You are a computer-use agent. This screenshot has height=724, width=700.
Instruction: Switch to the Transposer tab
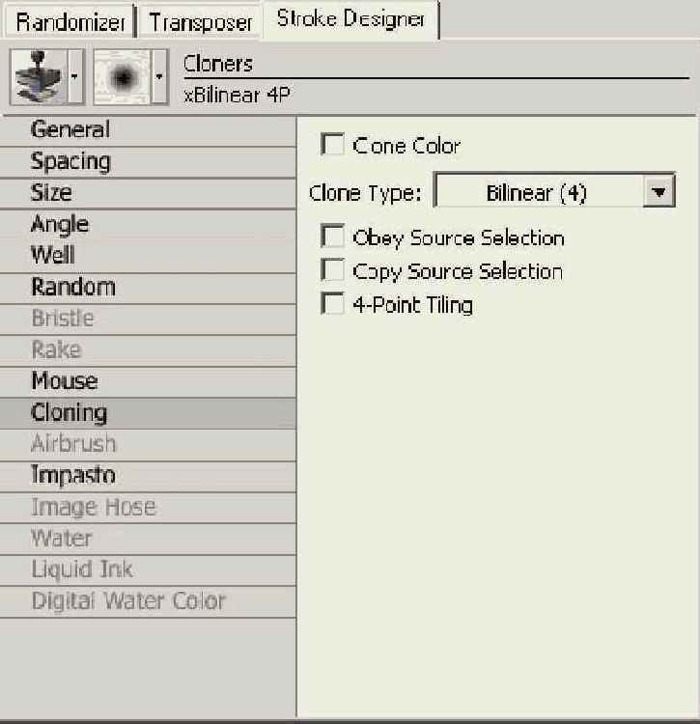coord(200,22)
